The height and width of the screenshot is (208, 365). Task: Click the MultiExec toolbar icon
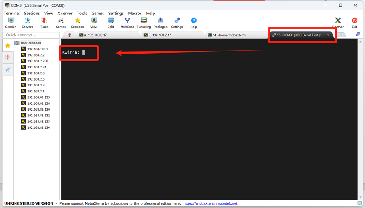[x=127, y=23]
